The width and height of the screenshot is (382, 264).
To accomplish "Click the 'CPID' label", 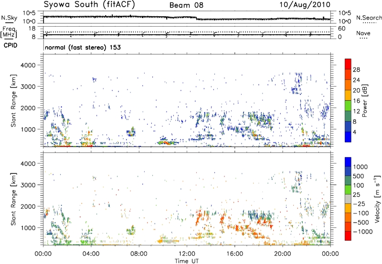I will (11, 45).
